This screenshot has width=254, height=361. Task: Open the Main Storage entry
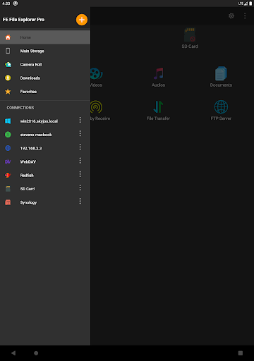45,51
